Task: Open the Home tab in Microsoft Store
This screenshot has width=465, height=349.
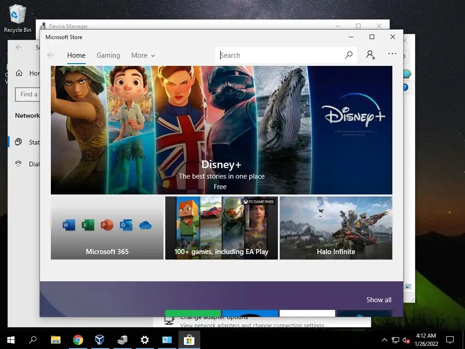Action: [x=76, y=55]
